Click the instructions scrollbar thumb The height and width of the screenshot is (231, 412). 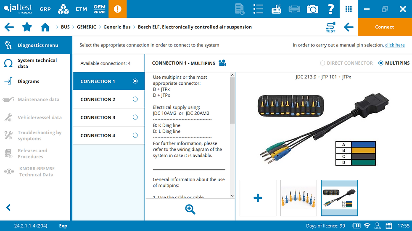[x=232, y=101]
